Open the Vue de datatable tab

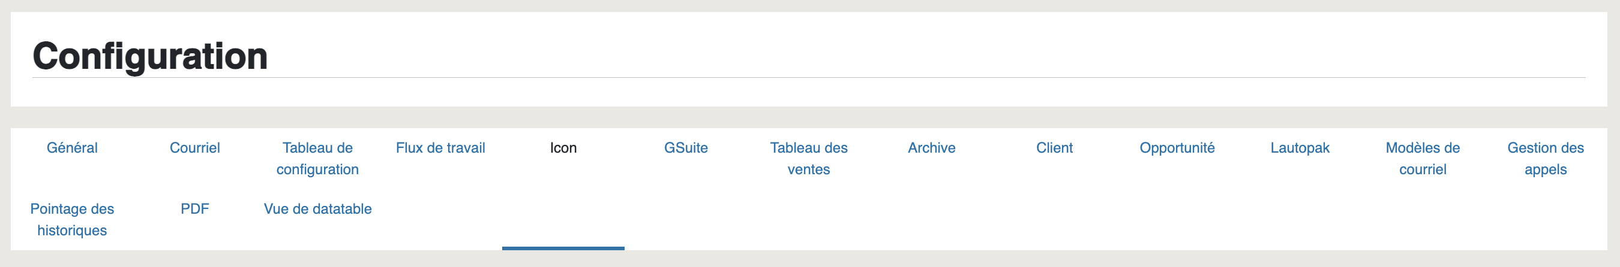point(317,209)
